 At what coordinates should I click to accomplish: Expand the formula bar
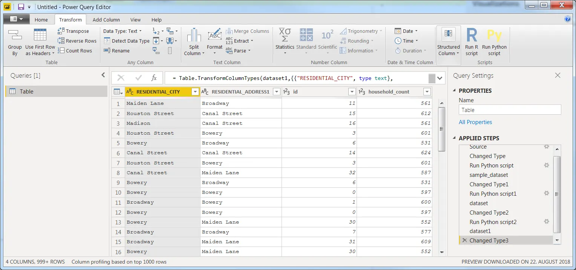point(440,78)
